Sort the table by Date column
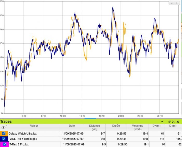Viewport: 182px width, 147px height. (72, 126)
